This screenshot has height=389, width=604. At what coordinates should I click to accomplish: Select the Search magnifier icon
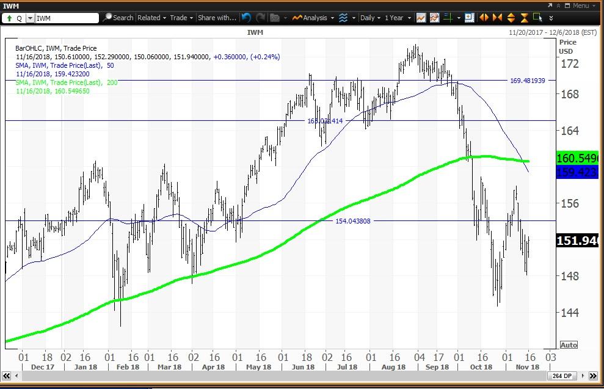(109, 18)
